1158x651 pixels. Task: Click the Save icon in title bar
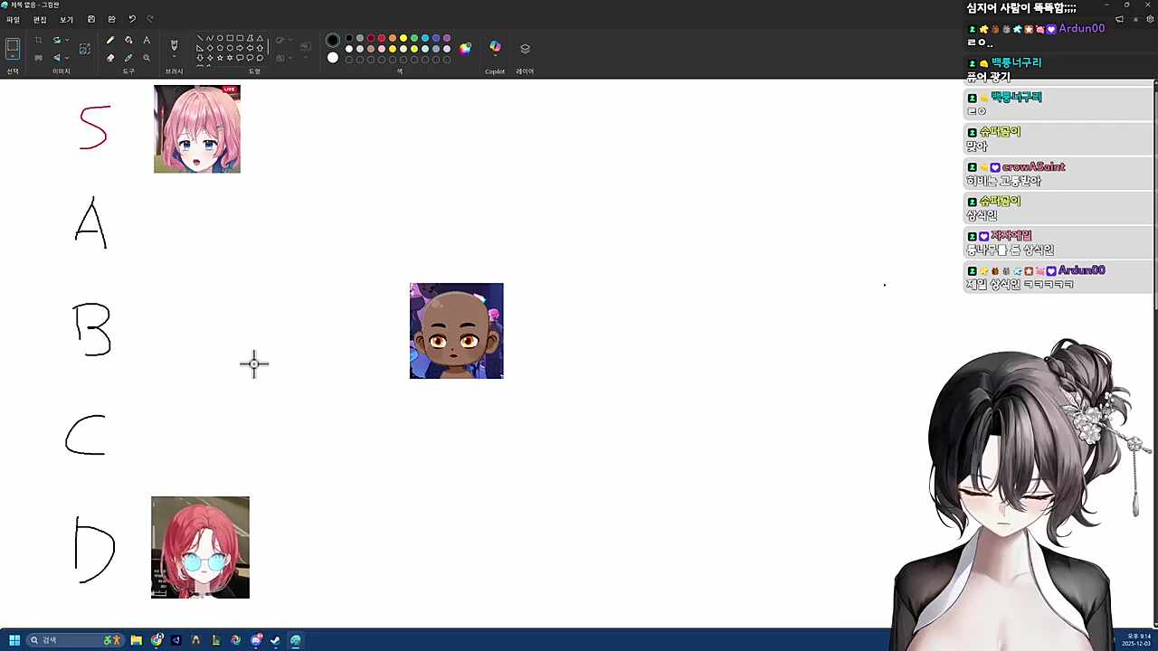coord(91,19)
